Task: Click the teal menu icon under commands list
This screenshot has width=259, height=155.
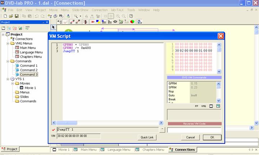Action: coord(218,106)
